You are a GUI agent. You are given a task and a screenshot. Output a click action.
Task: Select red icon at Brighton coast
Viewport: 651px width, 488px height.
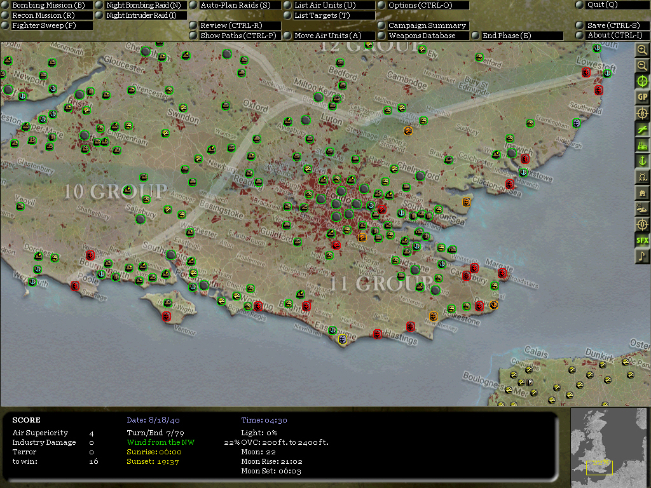pos(306,306)
